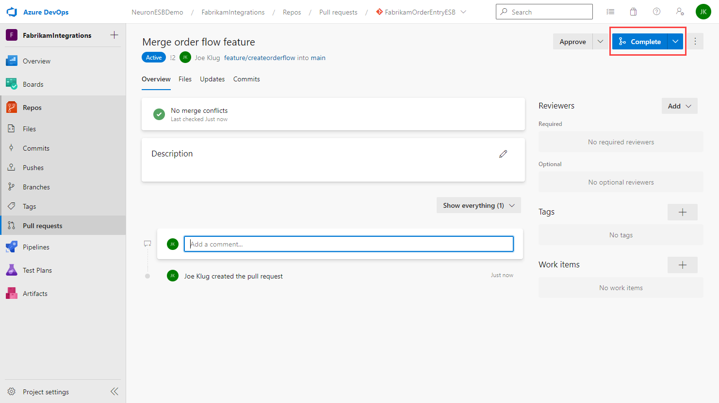This screenshot has width=719, height=403.
Task: Click the Active status badge
Action: [x=154, y=58]
